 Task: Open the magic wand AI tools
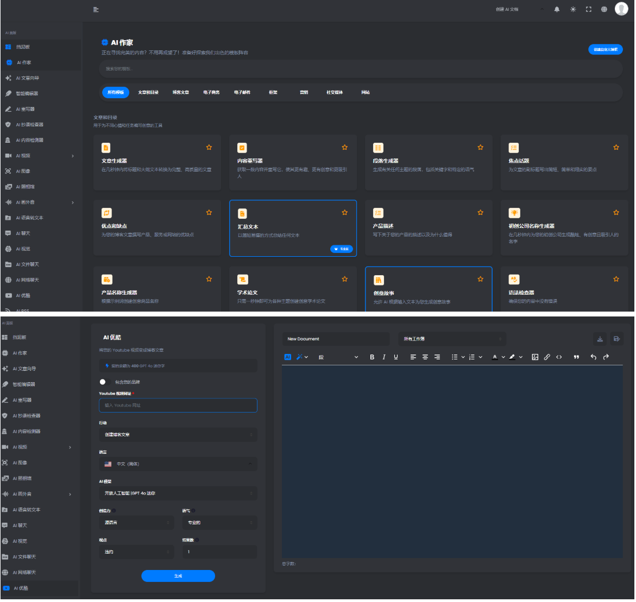(299, 357)
